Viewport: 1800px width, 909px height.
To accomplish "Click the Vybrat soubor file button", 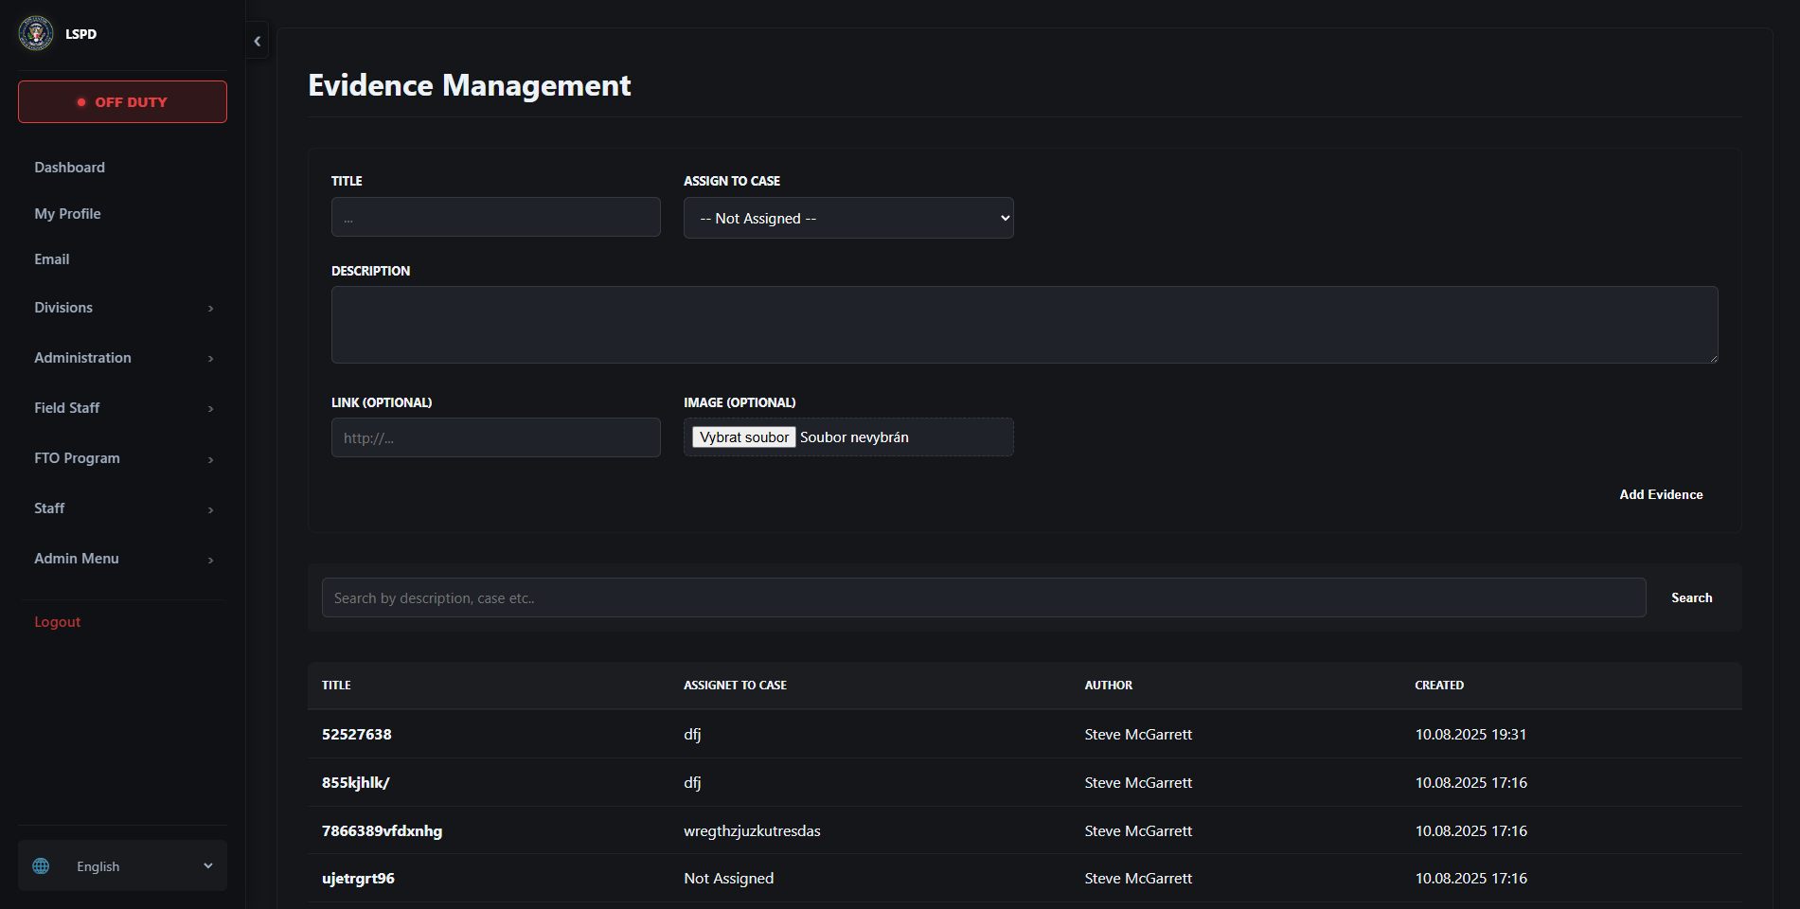I will (744, 437).
